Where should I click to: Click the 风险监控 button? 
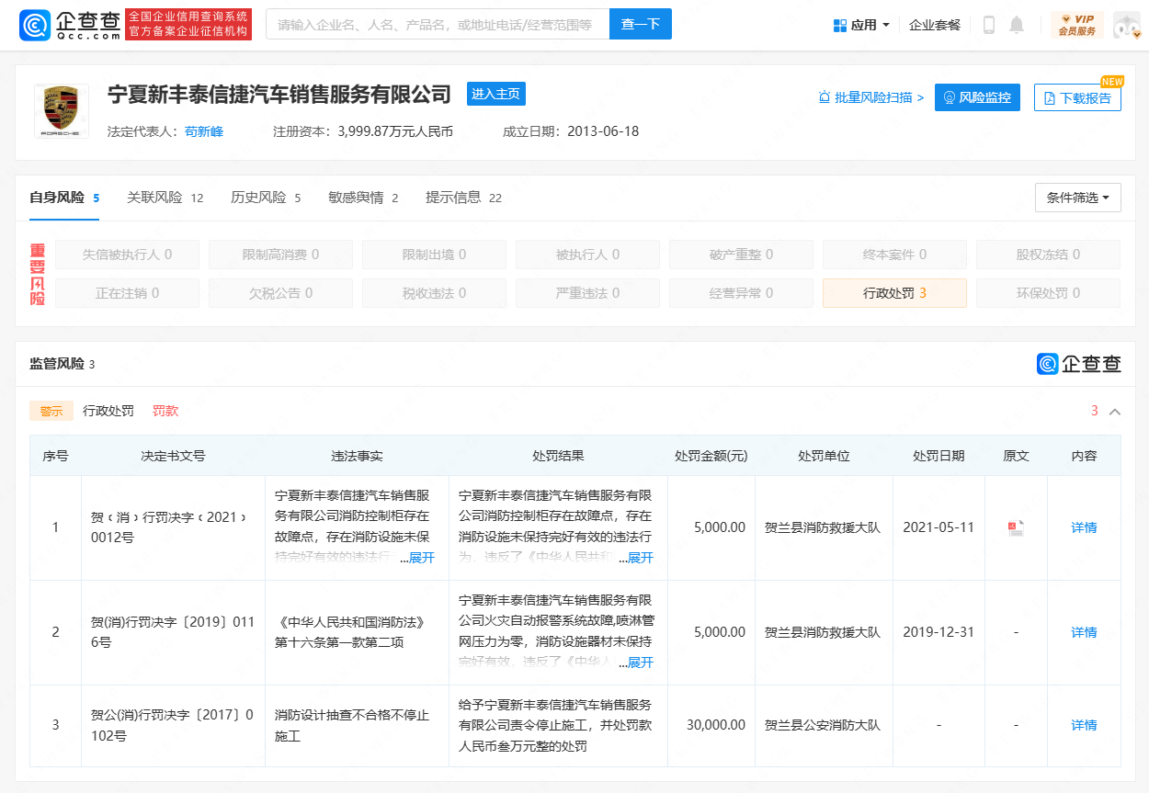[977, 97]
